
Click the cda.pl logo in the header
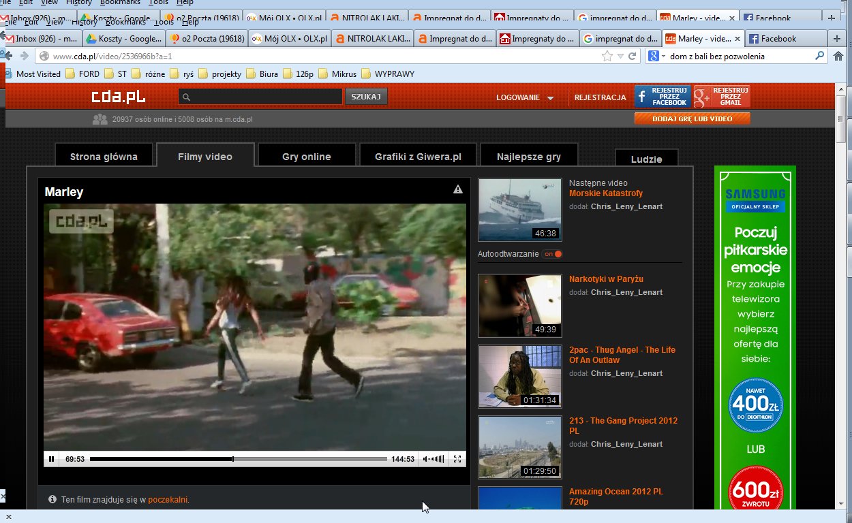pyautogui.click(x=119, y=97)
